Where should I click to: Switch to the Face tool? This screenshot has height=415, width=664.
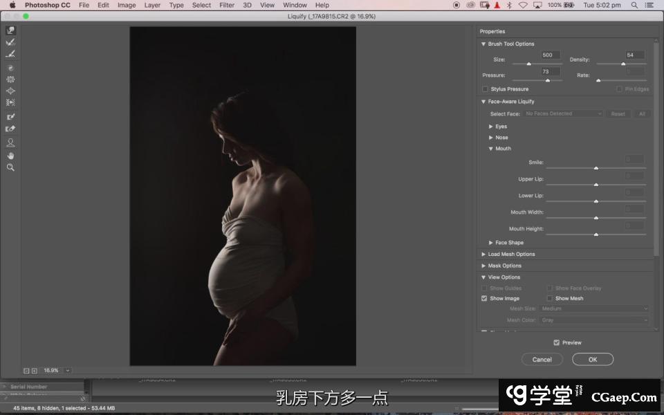coord(10,142)
